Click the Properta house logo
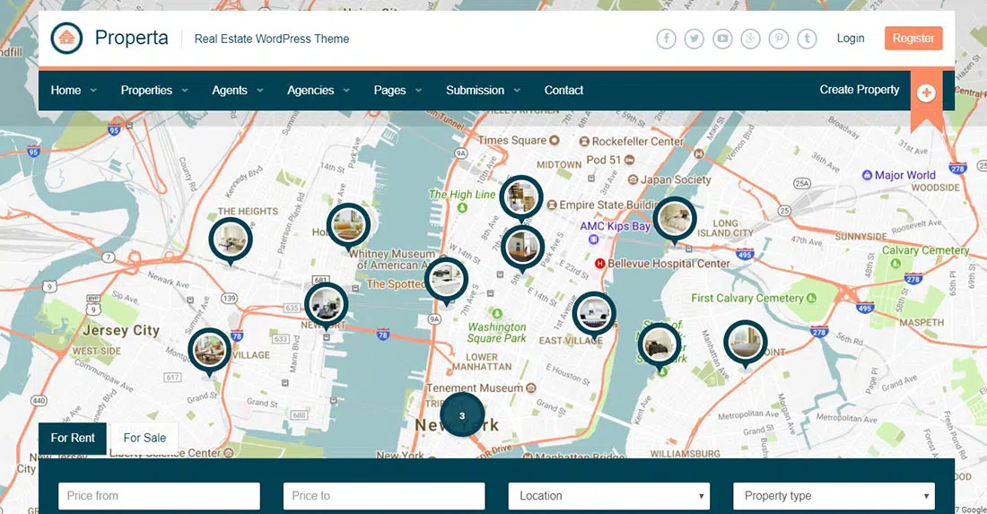 (66, 39)
